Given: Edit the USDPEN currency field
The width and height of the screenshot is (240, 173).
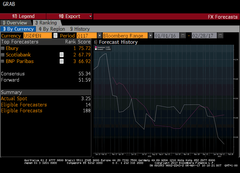Looking at the screenshot, I should pos(37,36).
